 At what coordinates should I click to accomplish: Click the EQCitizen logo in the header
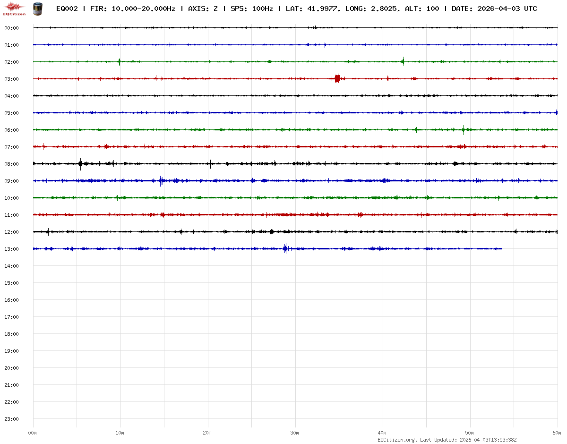[14, 8]
